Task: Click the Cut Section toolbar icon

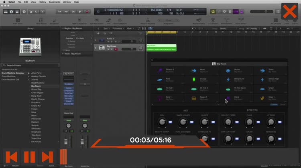Action: click(x=213, y=21)
